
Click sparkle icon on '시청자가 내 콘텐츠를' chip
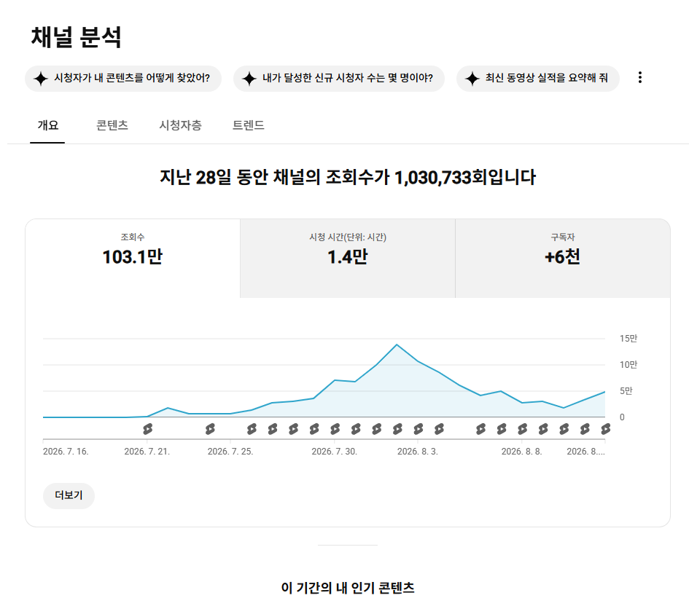pos(41,79)
